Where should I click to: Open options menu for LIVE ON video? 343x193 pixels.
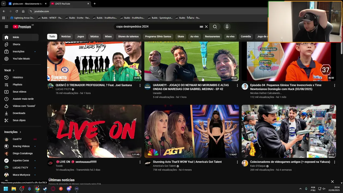point(140,162)
